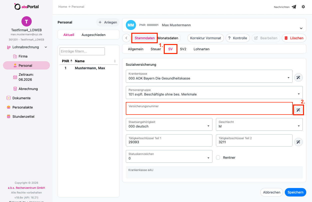Viewport: 312px width, 202px height.
Task: Click the magic wand next to Krankenkasse
Action: [298, 78]
